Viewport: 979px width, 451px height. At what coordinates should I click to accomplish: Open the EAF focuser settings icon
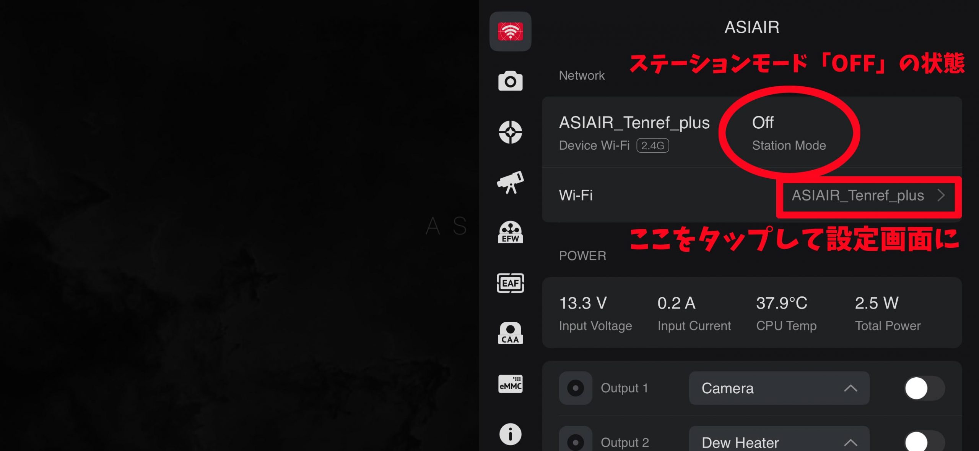[x=510, y=283]
